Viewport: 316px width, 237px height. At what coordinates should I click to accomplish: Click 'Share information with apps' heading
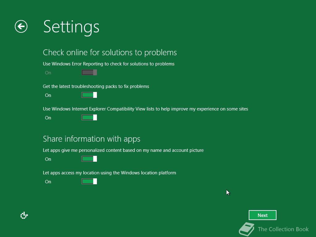[x=91, y=139]
